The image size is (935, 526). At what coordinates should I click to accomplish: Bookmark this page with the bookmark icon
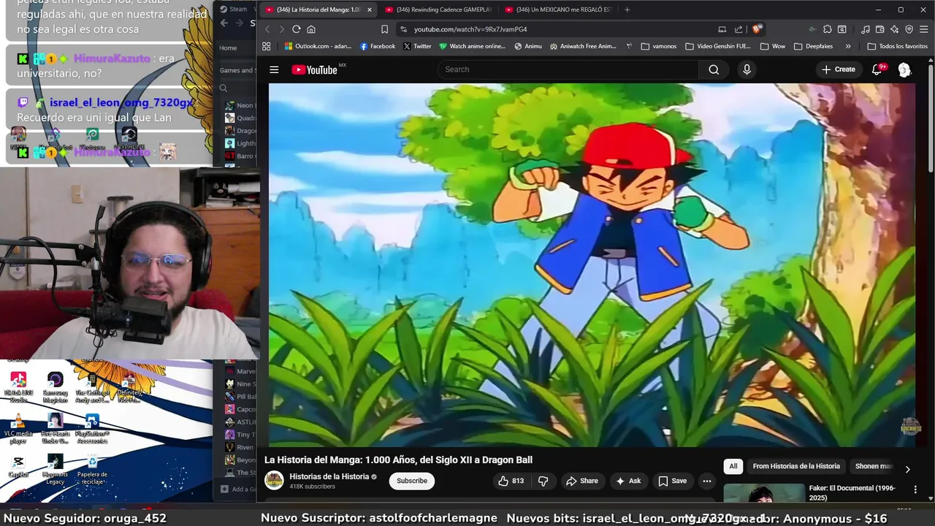384,29
